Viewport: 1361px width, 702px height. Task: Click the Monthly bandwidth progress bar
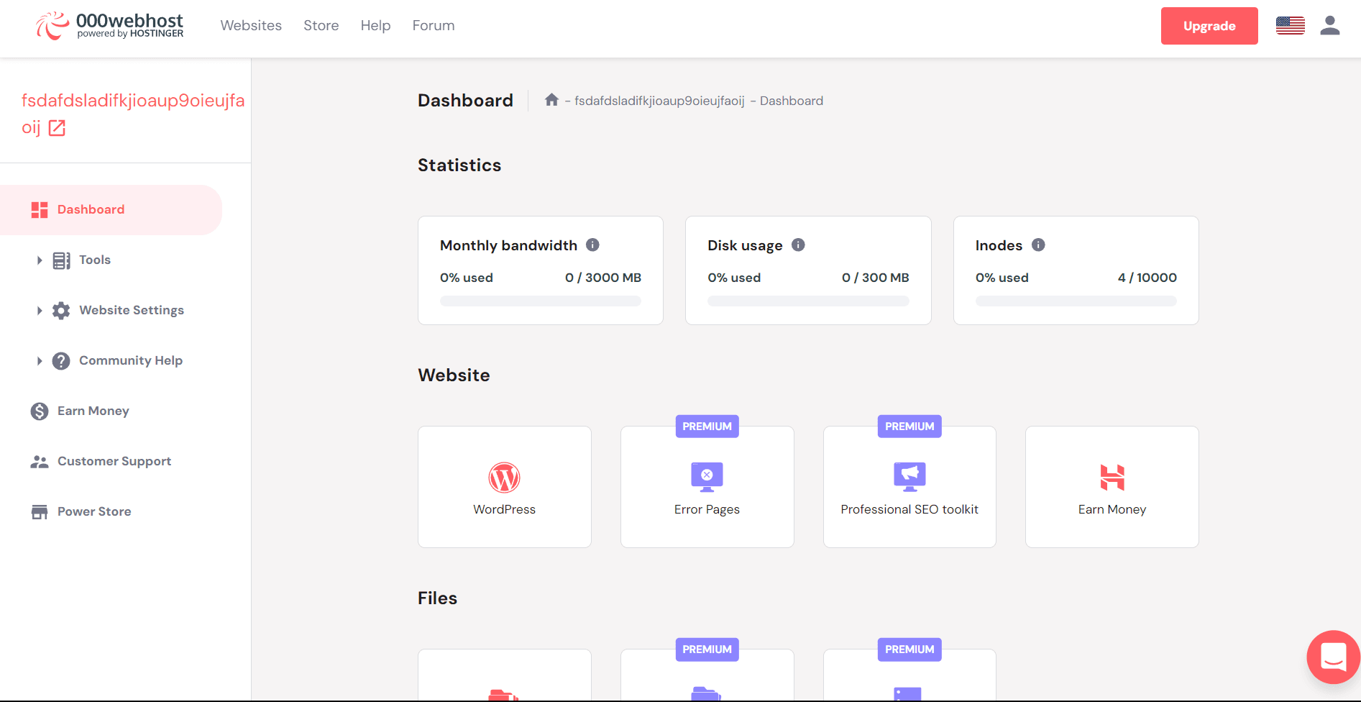tap(541, 301)
